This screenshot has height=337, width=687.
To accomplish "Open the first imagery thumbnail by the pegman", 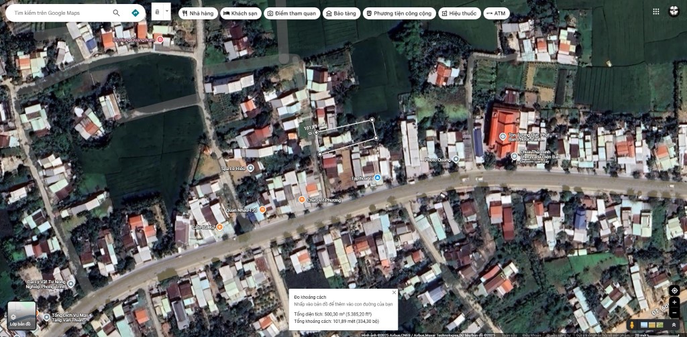I will tap(644, 325).
